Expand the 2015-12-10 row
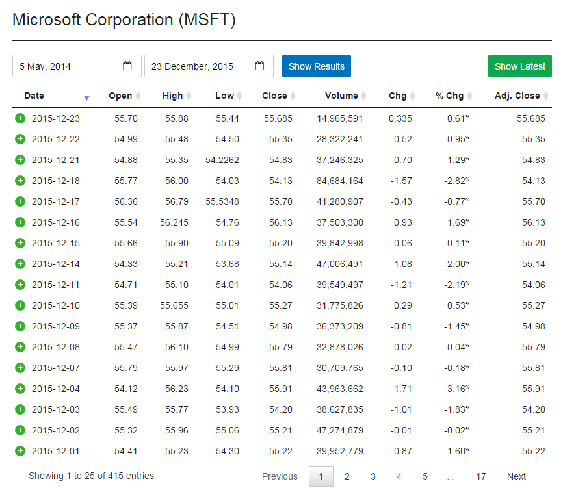The width and height of the screenshot is (563, 490). [20, 305]
